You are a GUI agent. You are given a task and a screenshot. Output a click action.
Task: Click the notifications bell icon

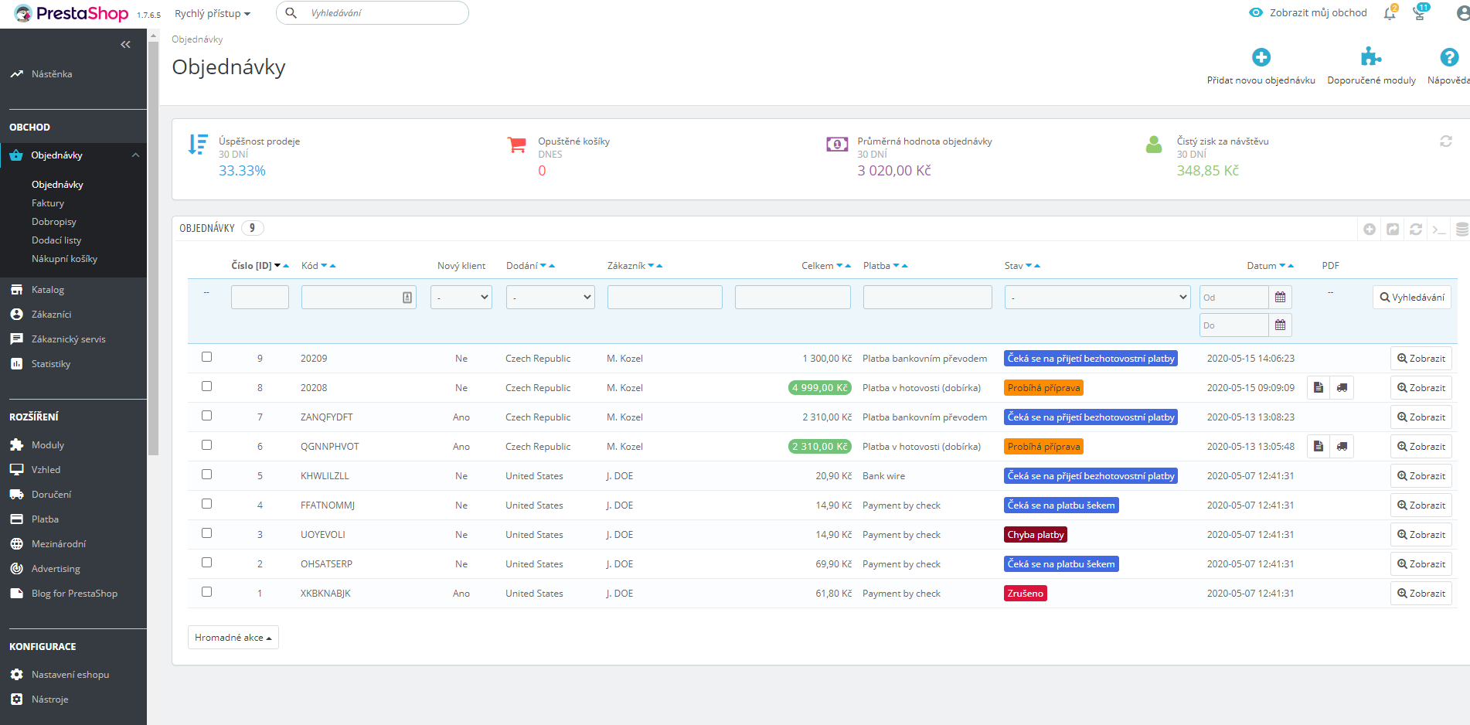(x=1390, y=12)
